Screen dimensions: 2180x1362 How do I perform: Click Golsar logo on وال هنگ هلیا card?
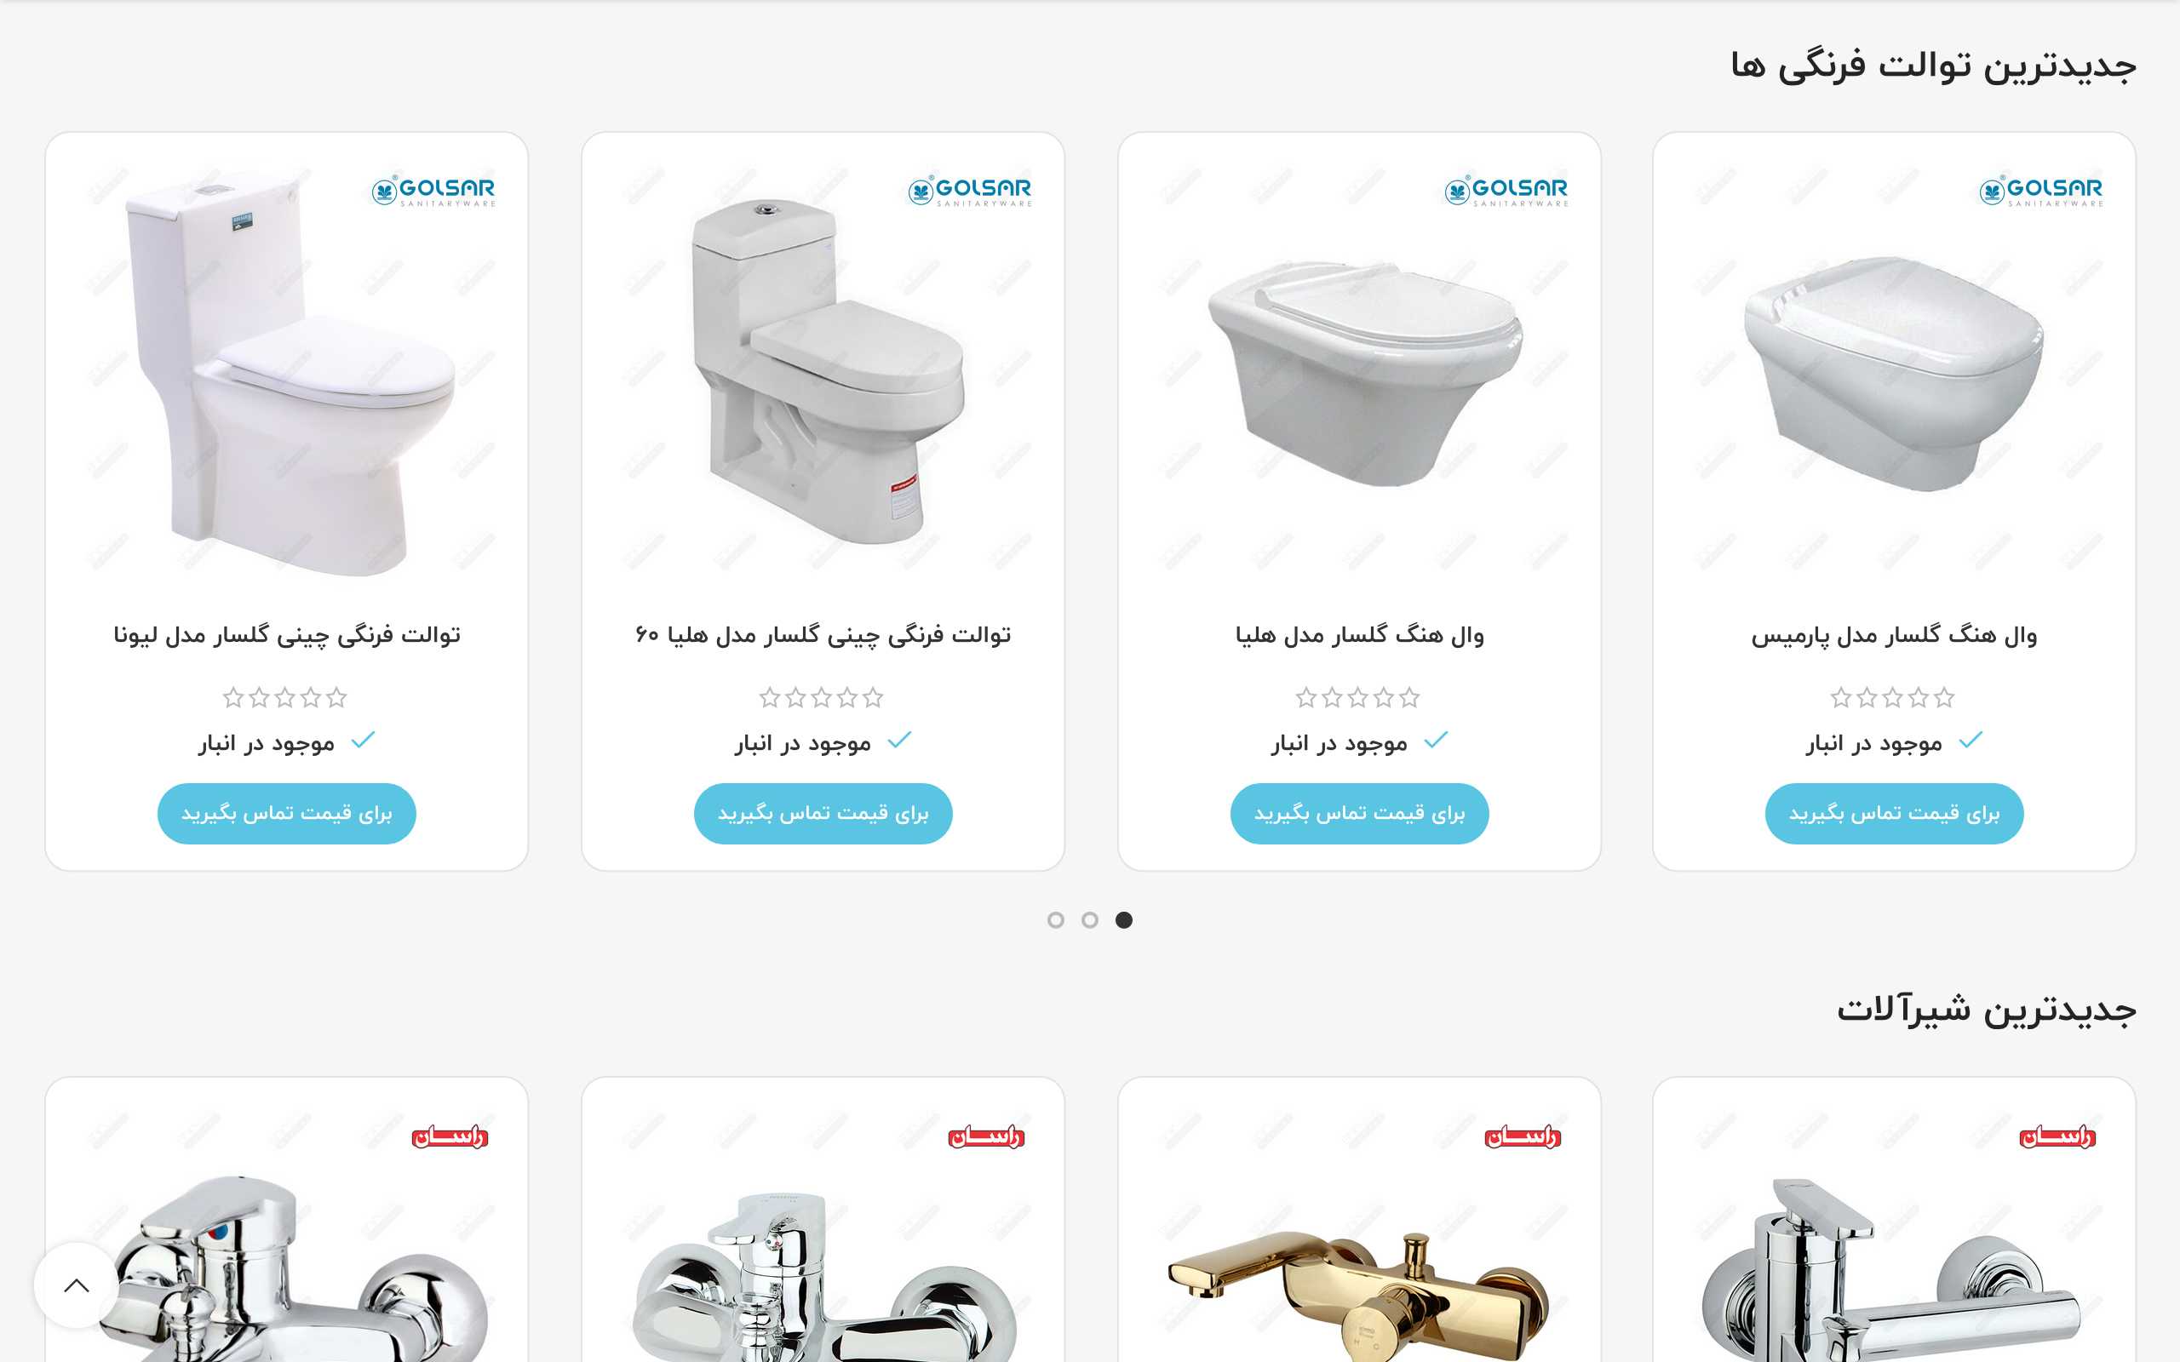[x=1506, y=190]
